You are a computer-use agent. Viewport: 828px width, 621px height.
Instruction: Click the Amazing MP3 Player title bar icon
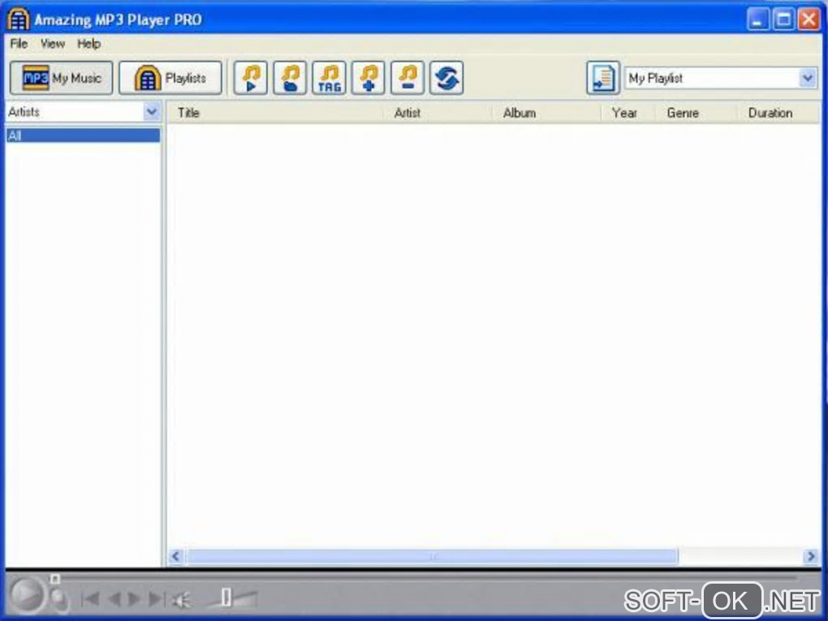pos(17,19)
